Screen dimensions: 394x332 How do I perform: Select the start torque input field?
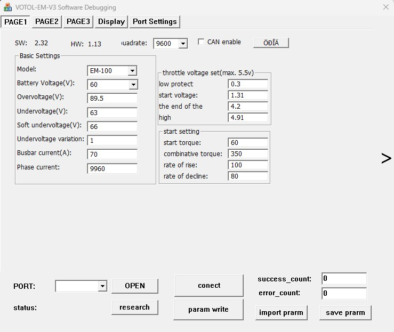point(248,143)
